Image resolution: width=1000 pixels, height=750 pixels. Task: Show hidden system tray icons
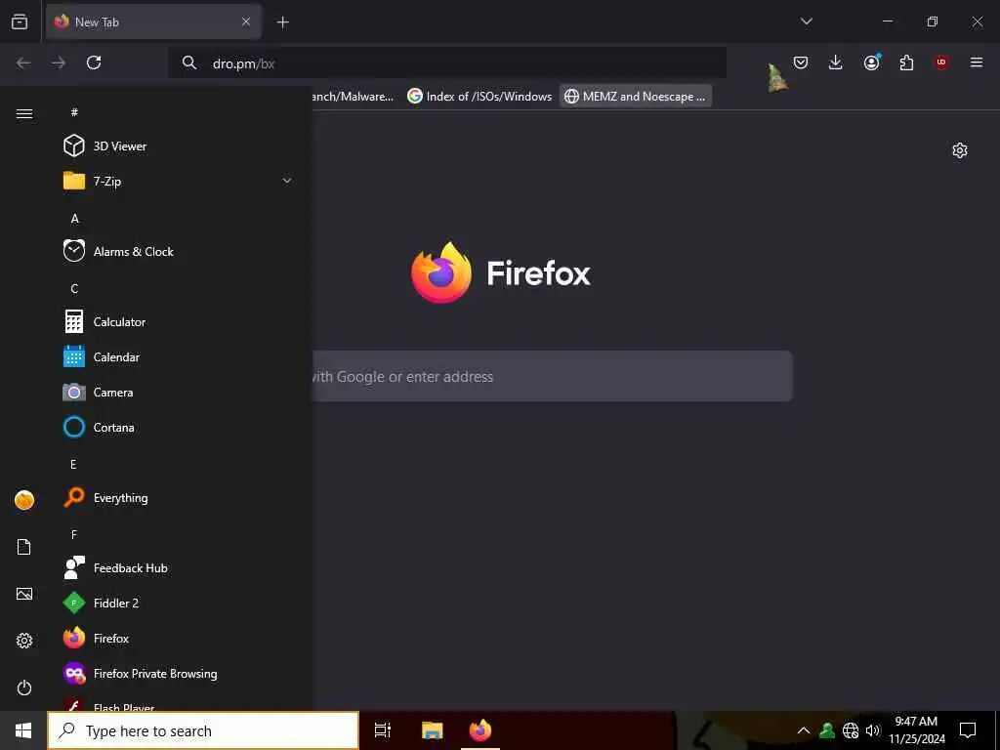point(804,730)
